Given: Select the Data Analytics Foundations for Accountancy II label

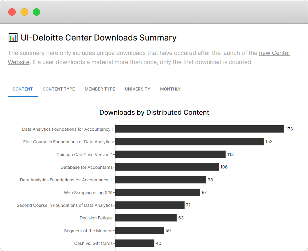Looking at the screenshot, I should 65,180.
